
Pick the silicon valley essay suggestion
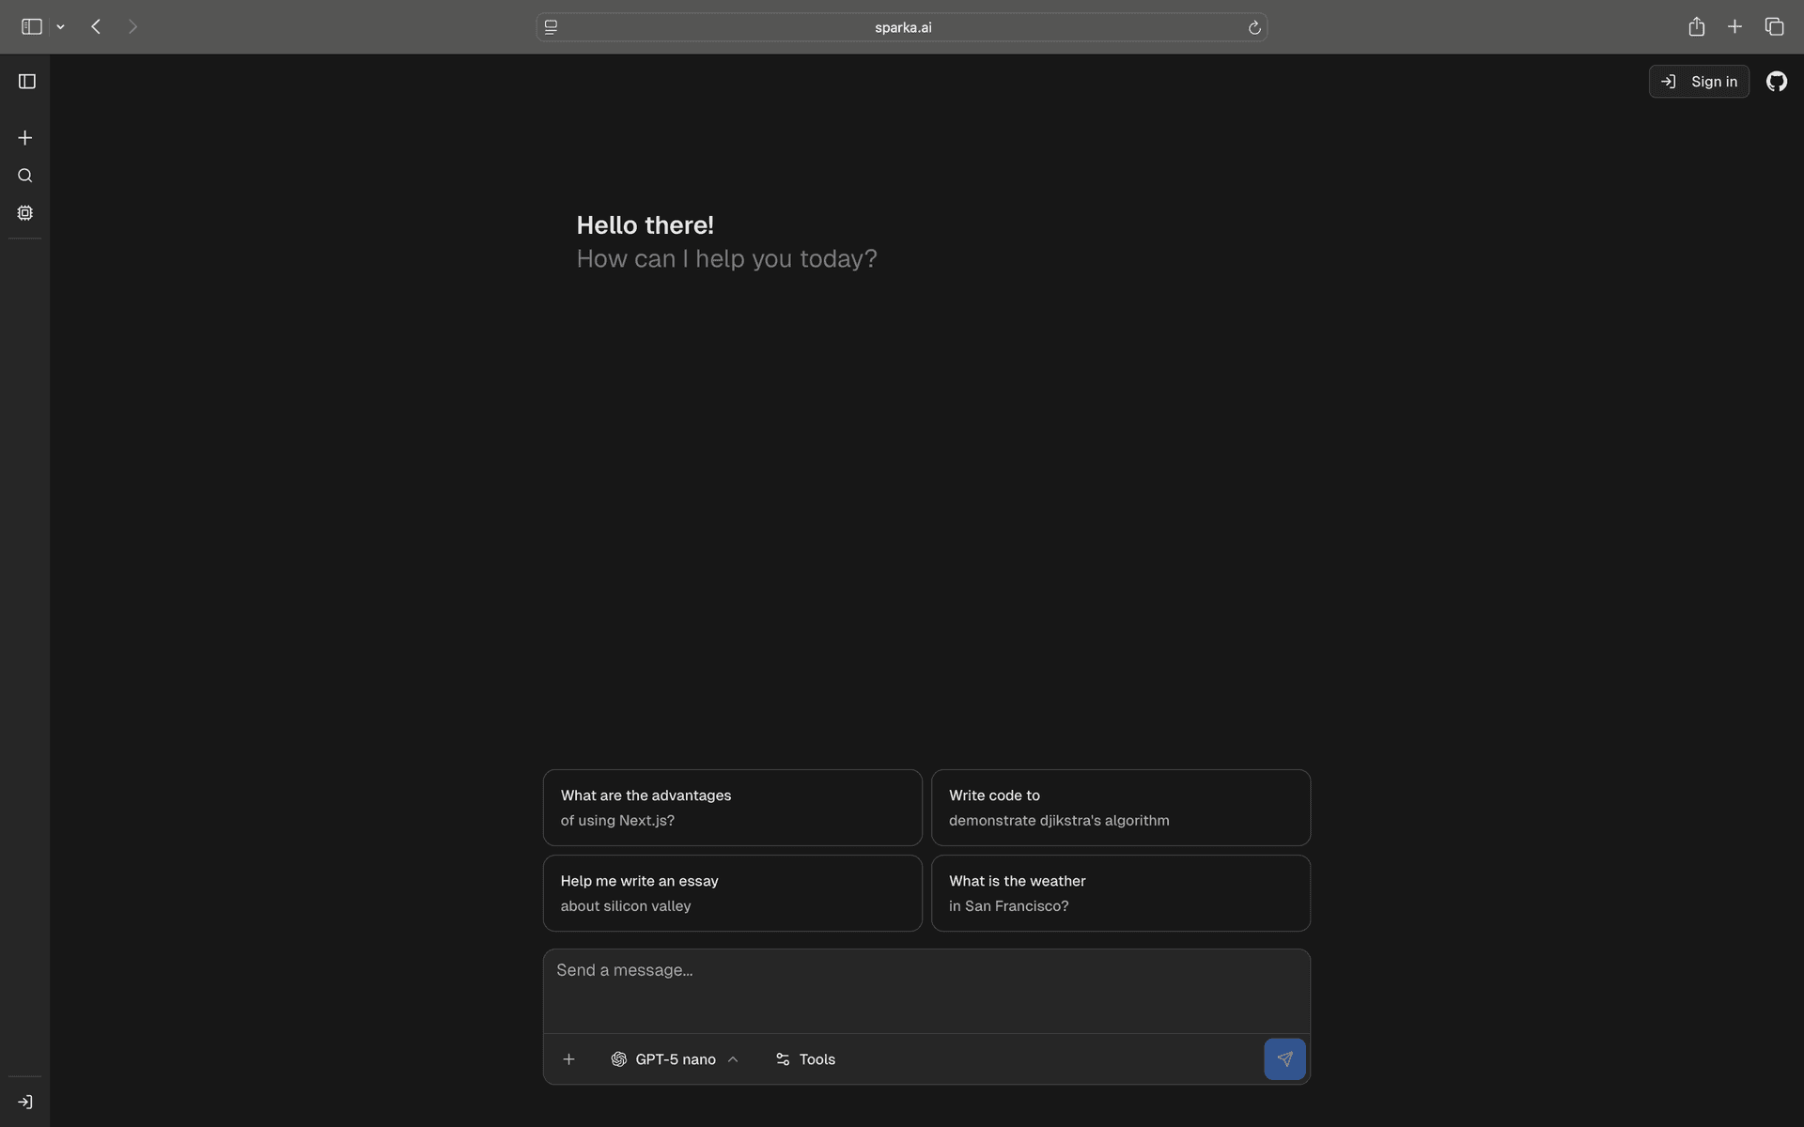[x=732, y=893]
